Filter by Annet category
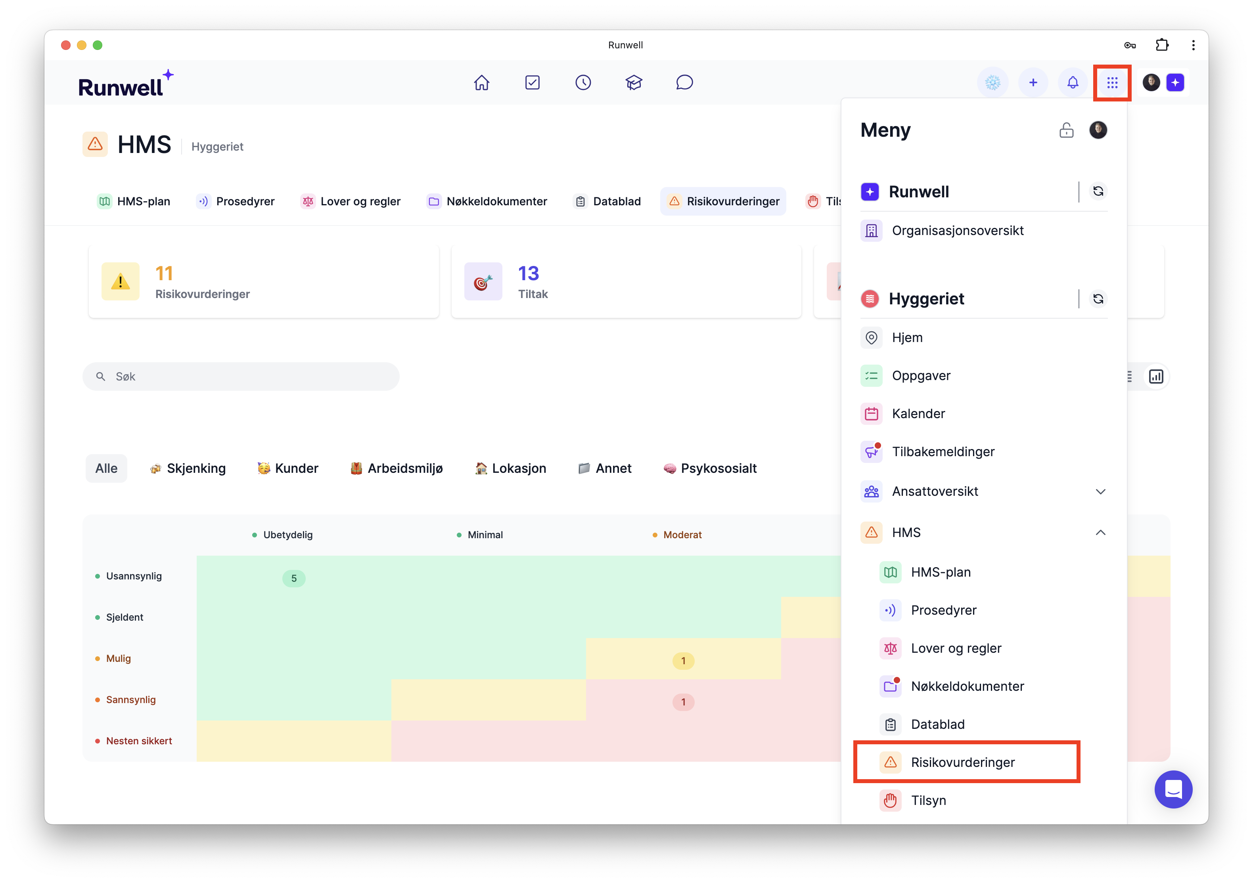The width and height of the screenshot is (1253, 883). click(x=605, y=468)
